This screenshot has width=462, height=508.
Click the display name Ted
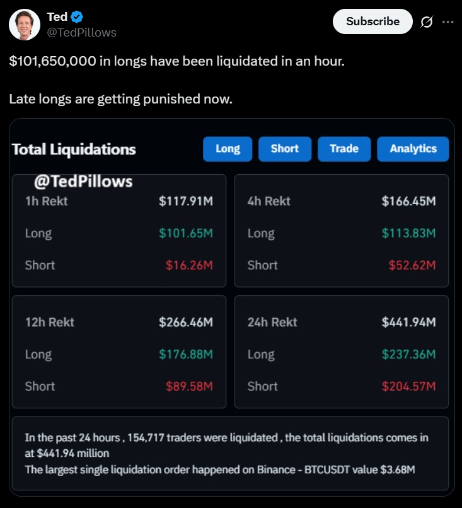coord(57,17)
